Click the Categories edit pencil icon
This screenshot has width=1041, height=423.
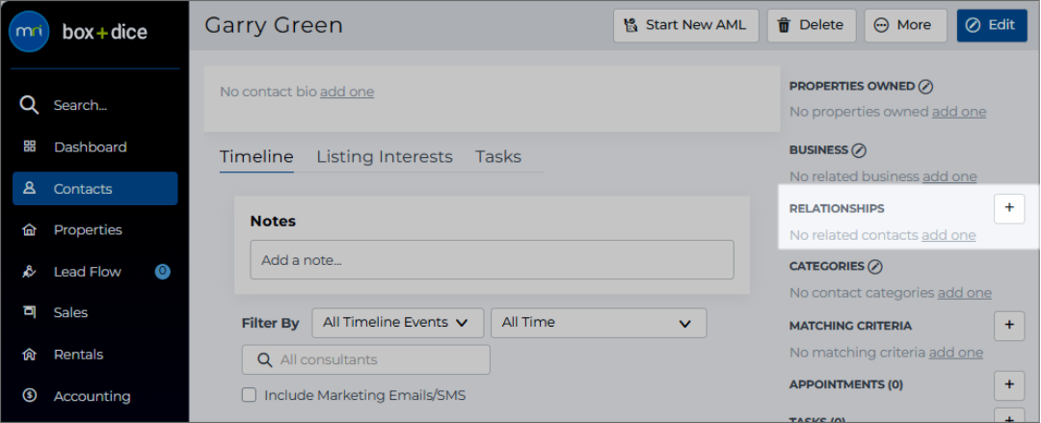pyautogui.click(x=875, y=266)
